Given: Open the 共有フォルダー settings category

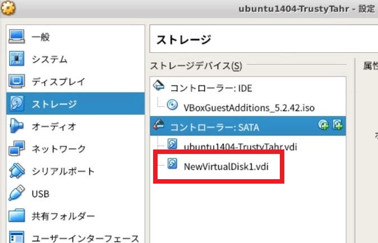Looking at the screenshot, I should pyautogui.click(x=76, y=216).
